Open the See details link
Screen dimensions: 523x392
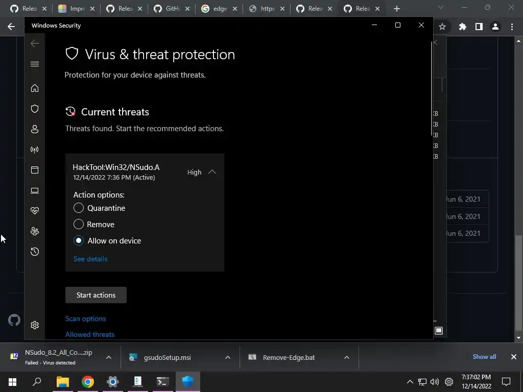pyautogui.click(x=90, y=259)
